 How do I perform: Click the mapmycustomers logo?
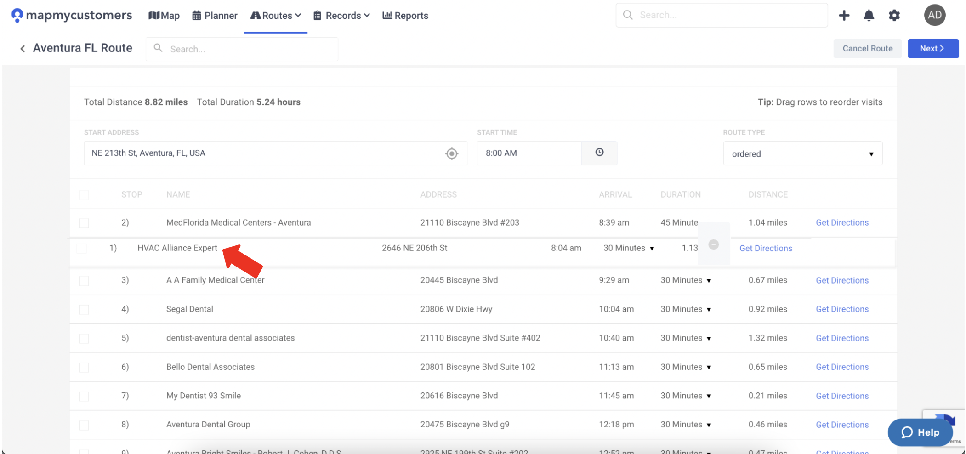[x=72, y=16]
